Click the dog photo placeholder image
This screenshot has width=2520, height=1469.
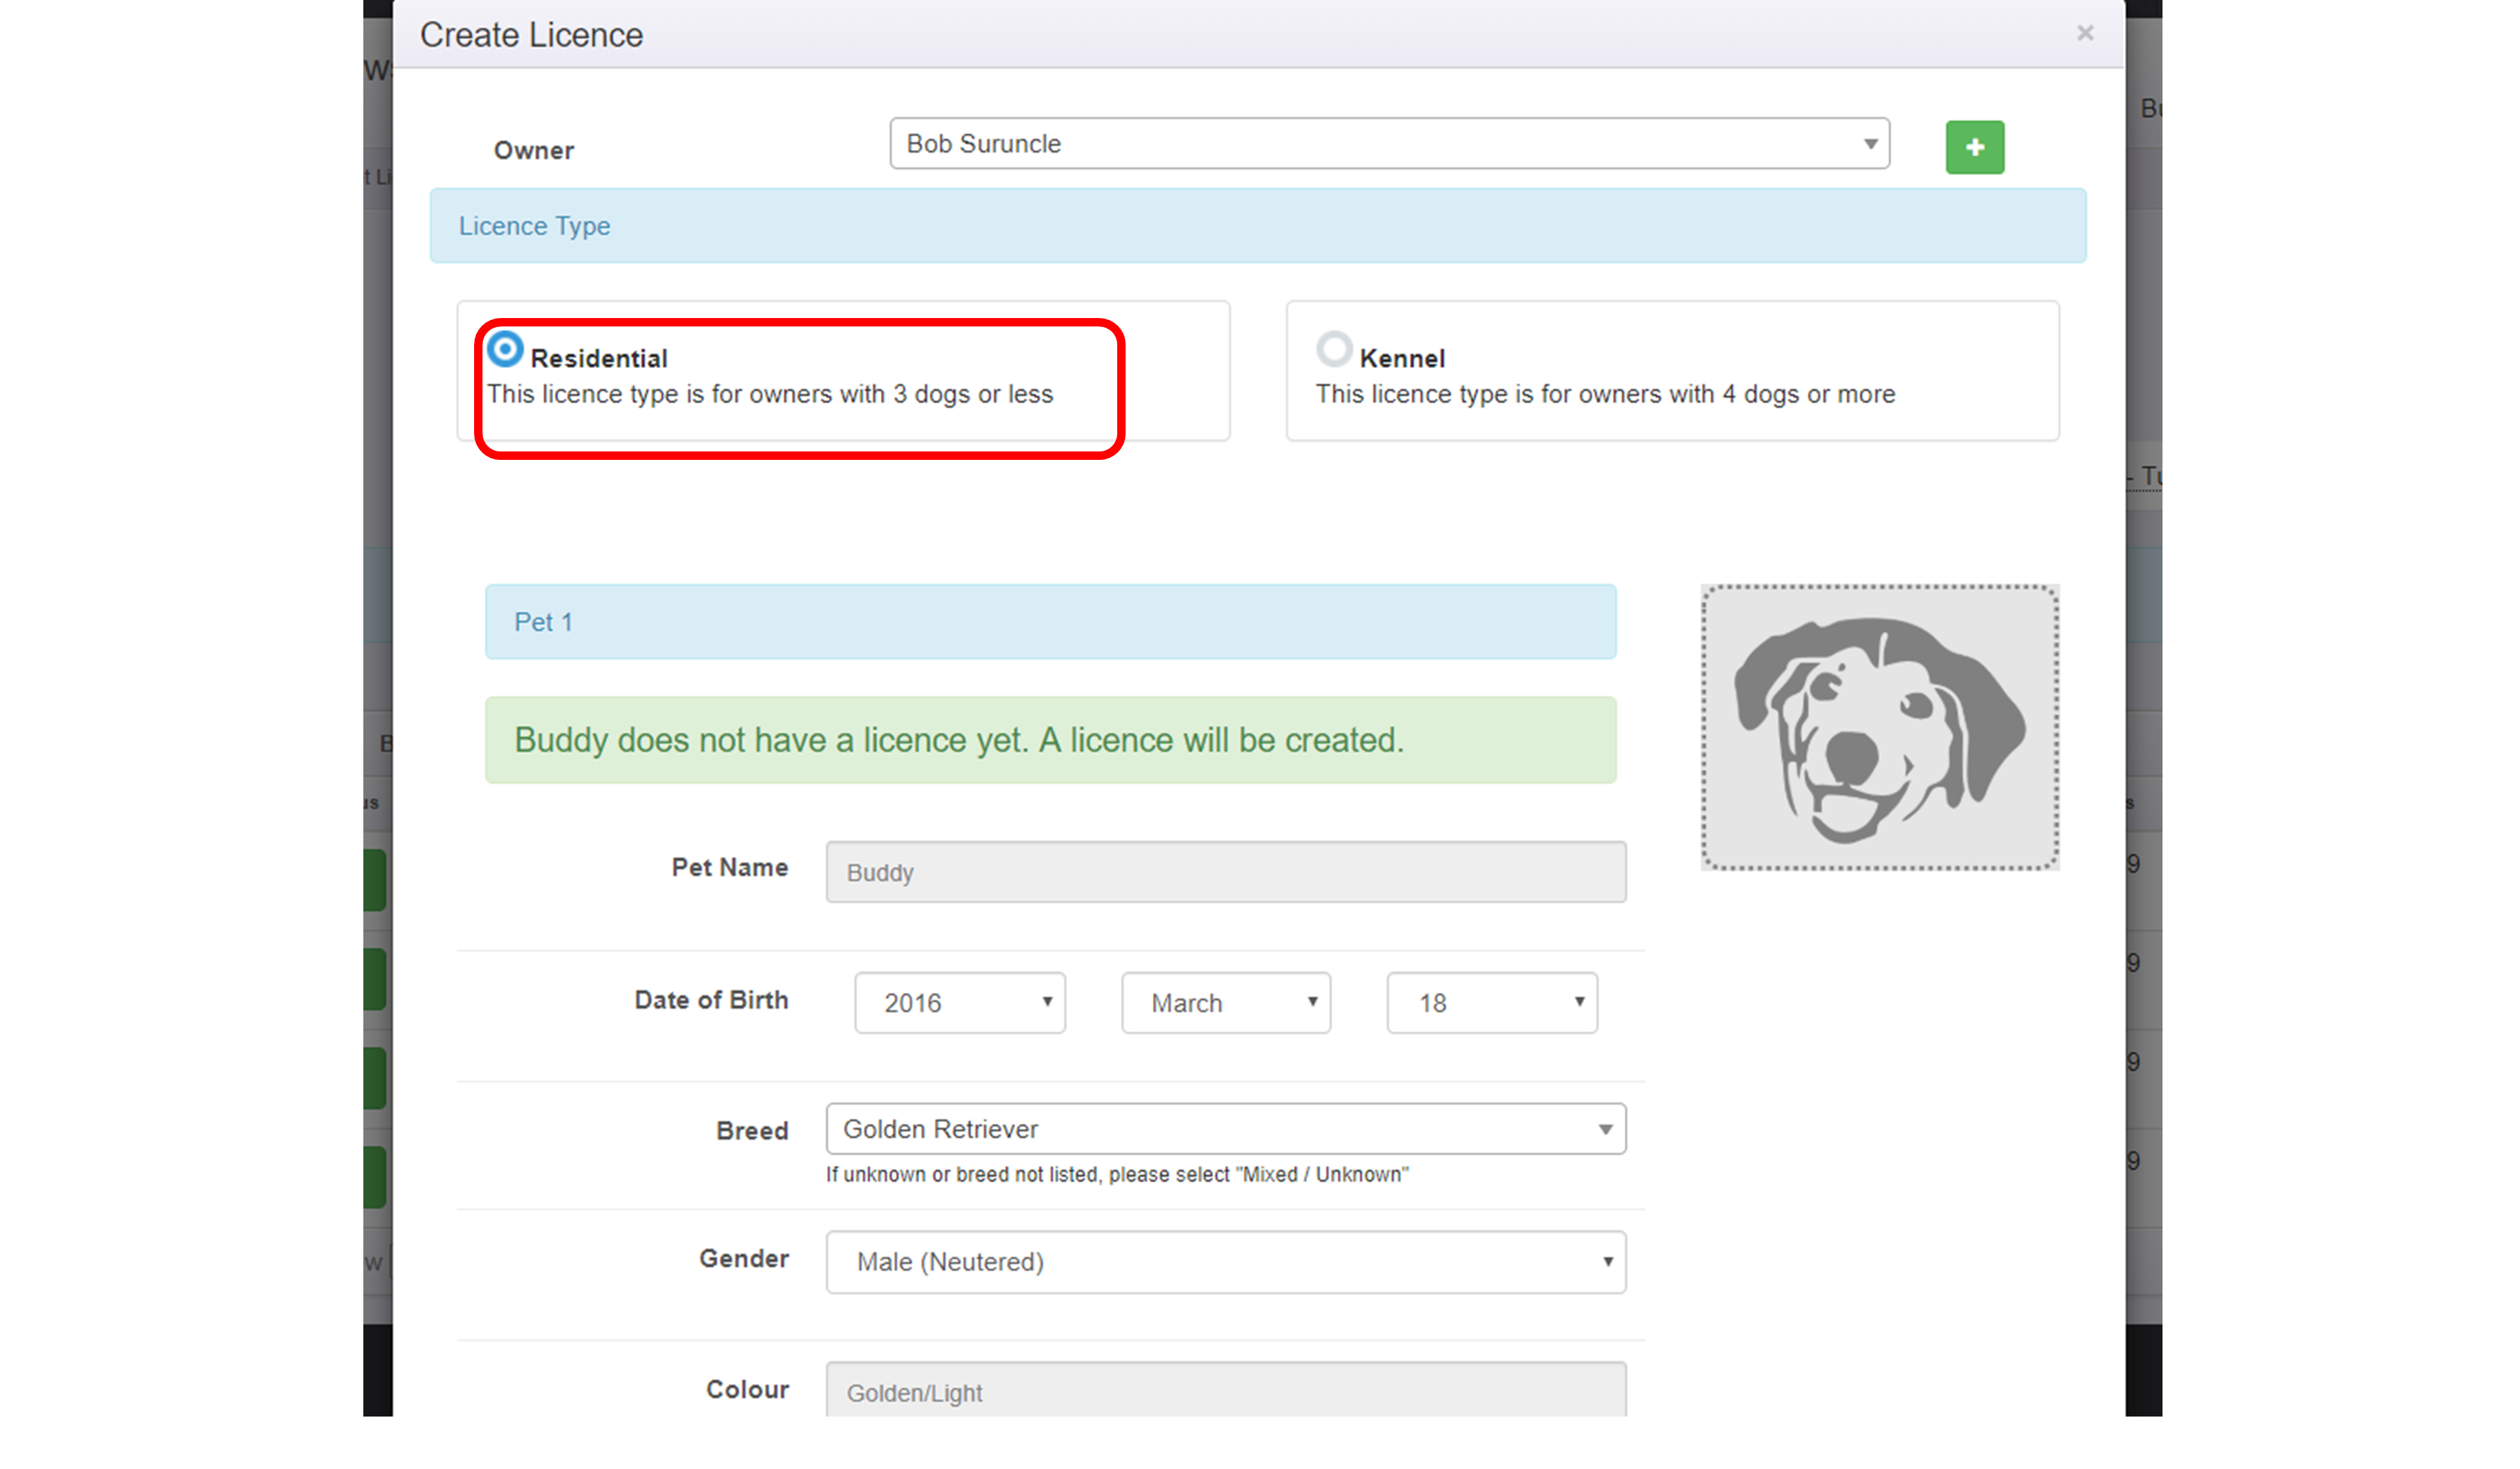1879,727
